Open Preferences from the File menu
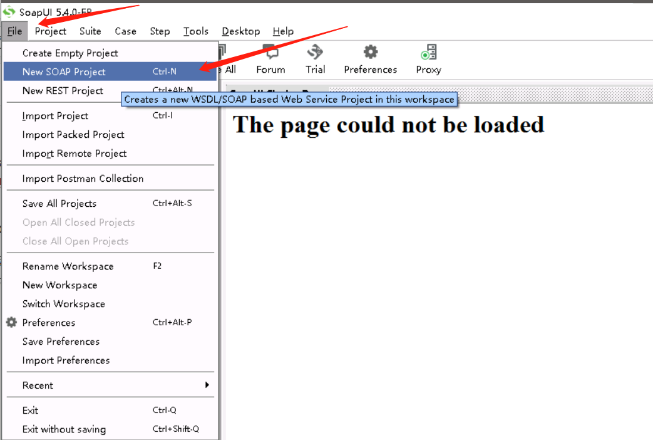653x440 pixels. click(110, 322)
